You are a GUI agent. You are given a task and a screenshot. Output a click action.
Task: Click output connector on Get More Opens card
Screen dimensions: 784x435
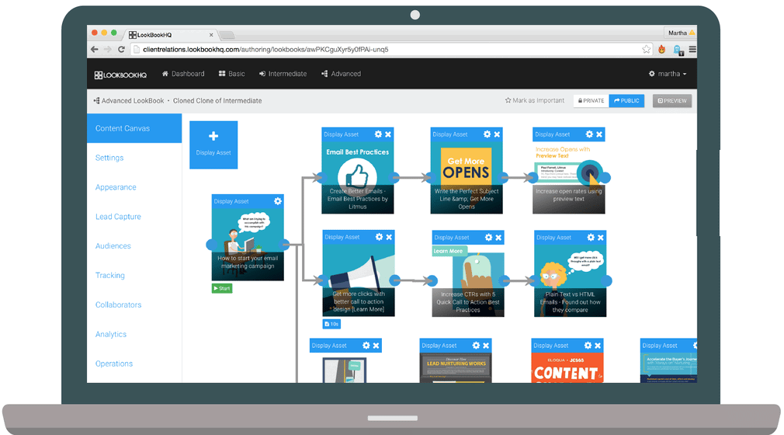[504, 177]
